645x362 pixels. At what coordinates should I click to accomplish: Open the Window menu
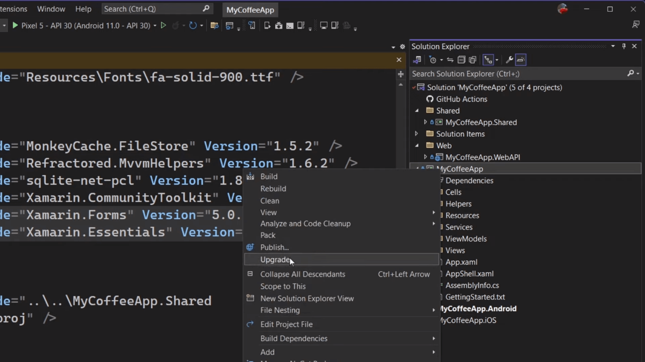click(51, 9)
